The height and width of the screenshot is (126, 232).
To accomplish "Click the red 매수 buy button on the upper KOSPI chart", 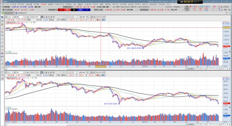I will click(x=98, y=20).
